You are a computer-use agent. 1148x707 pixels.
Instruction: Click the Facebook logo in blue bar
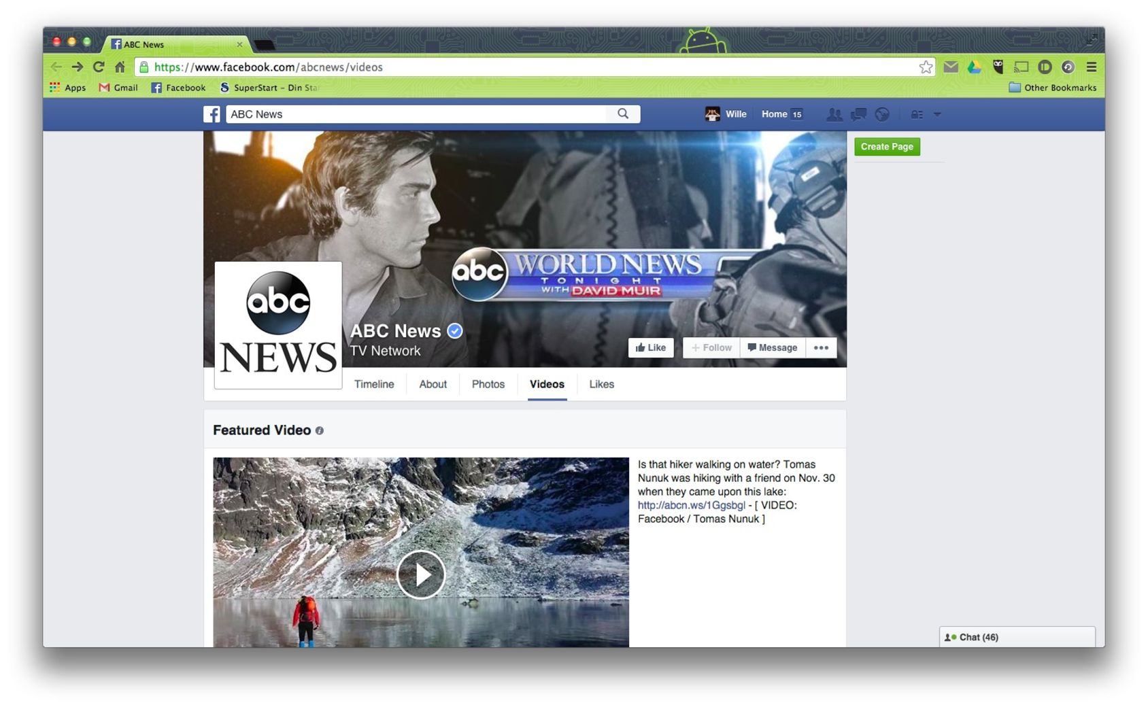click(x=212, y=114)
